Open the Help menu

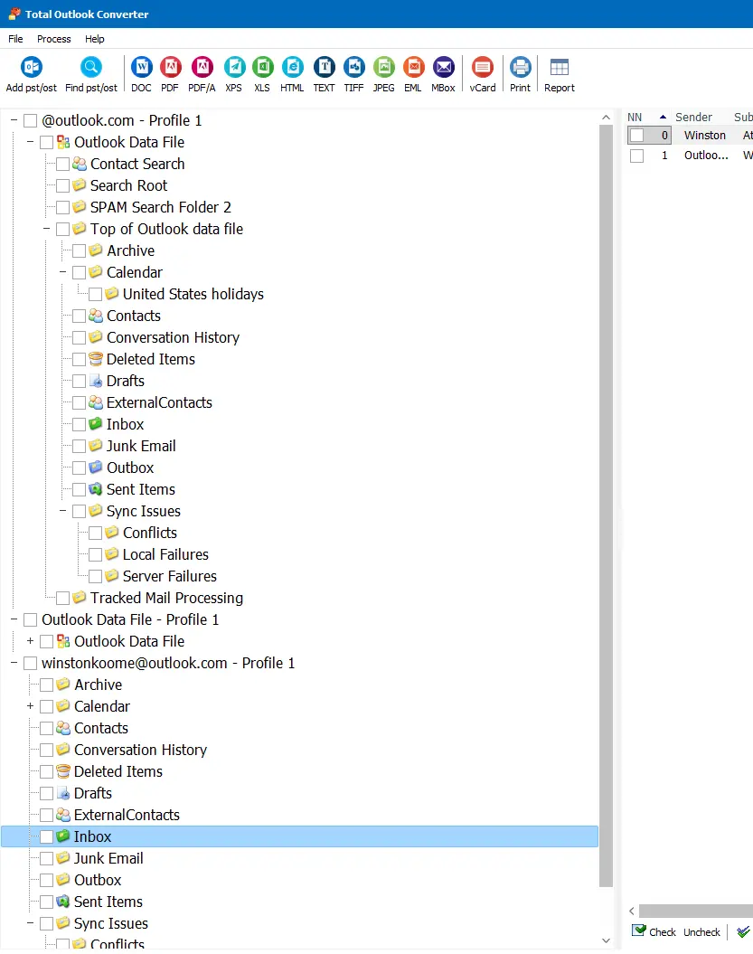tap(94, 39)
